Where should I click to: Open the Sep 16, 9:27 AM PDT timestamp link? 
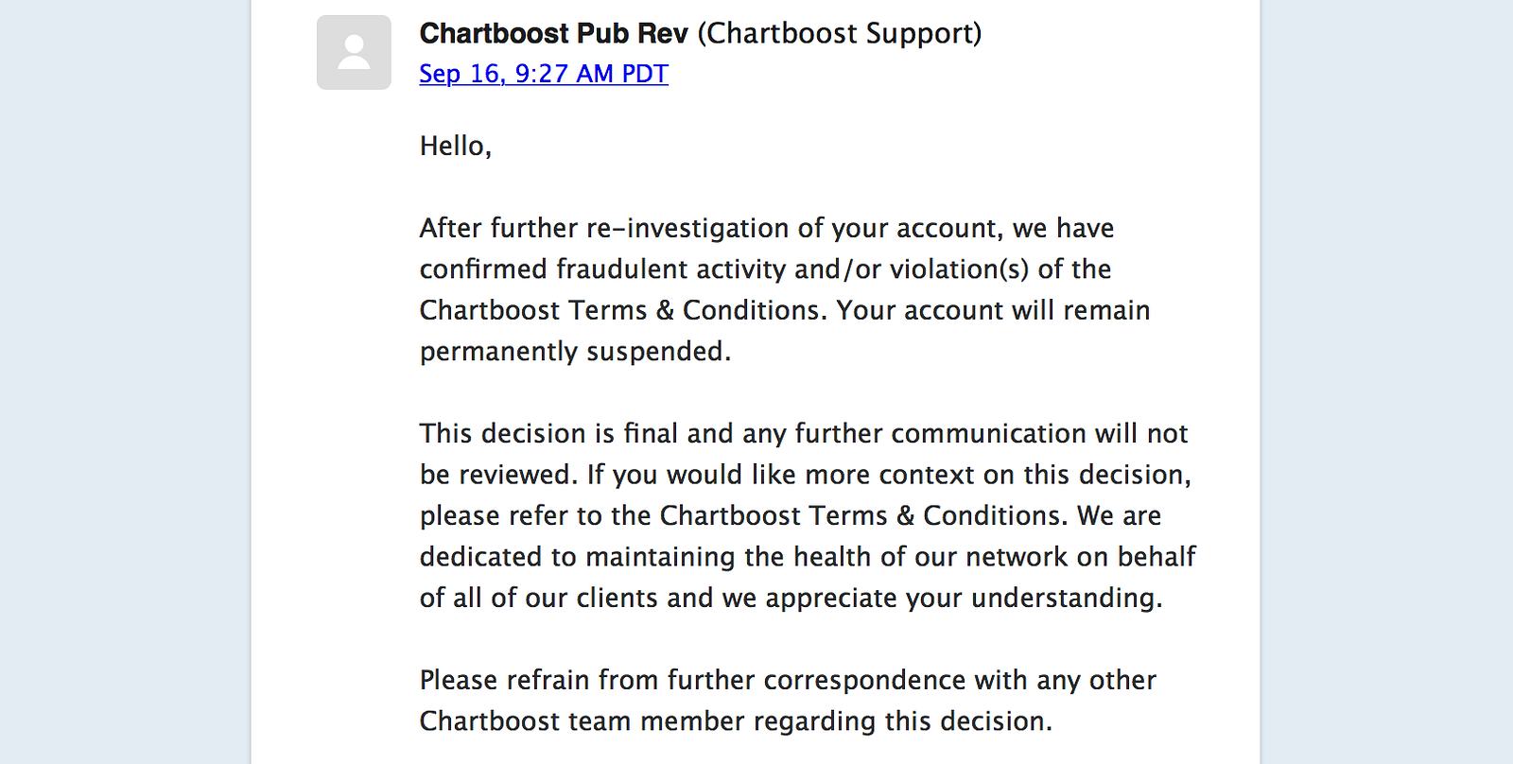(544, 74)
